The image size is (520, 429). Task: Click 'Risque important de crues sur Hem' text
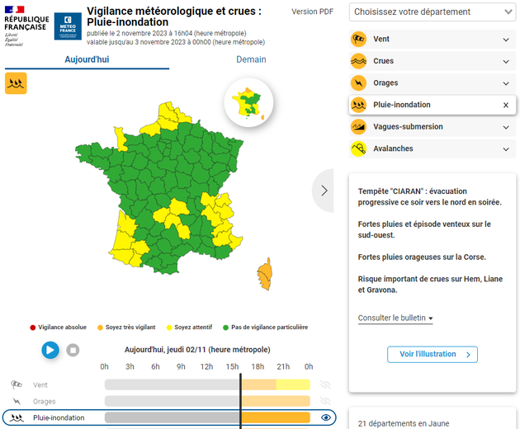pos(430,284)
